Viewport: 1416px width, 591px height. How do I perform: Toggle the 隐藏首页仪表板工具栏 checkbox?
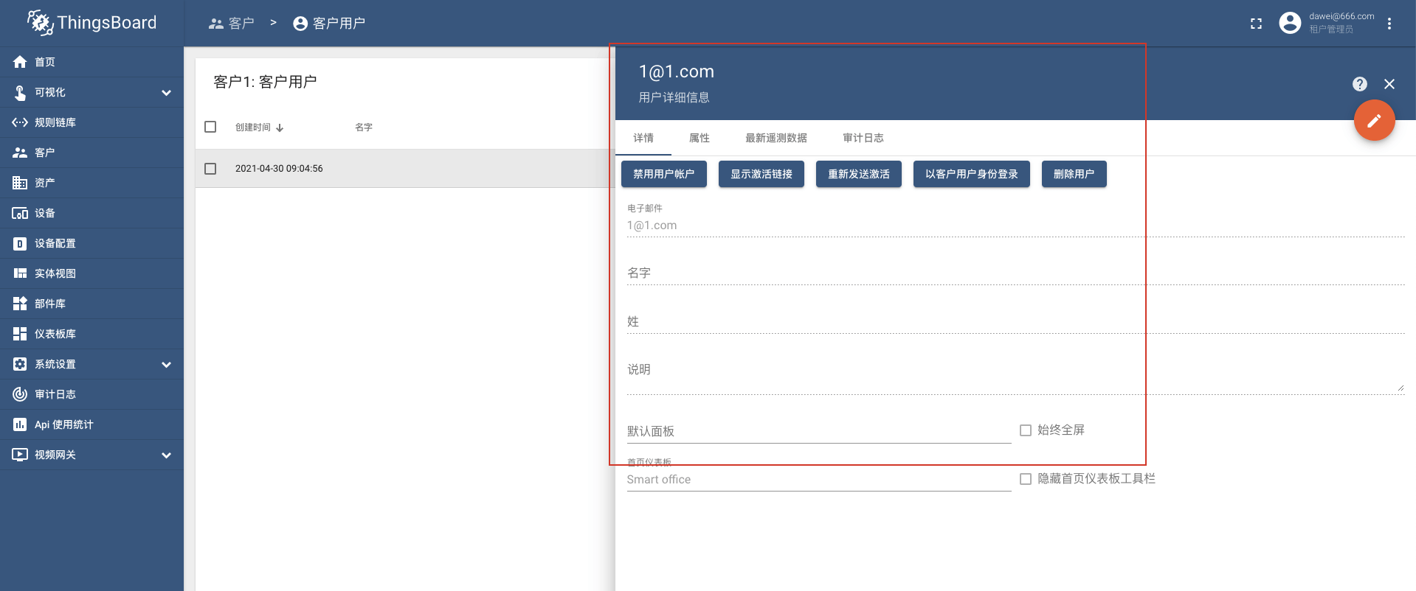1026,479
